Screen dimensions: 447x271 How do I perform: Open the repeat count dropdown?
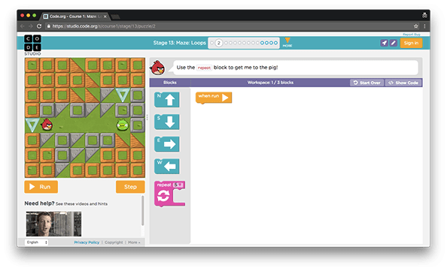[178, 185]
